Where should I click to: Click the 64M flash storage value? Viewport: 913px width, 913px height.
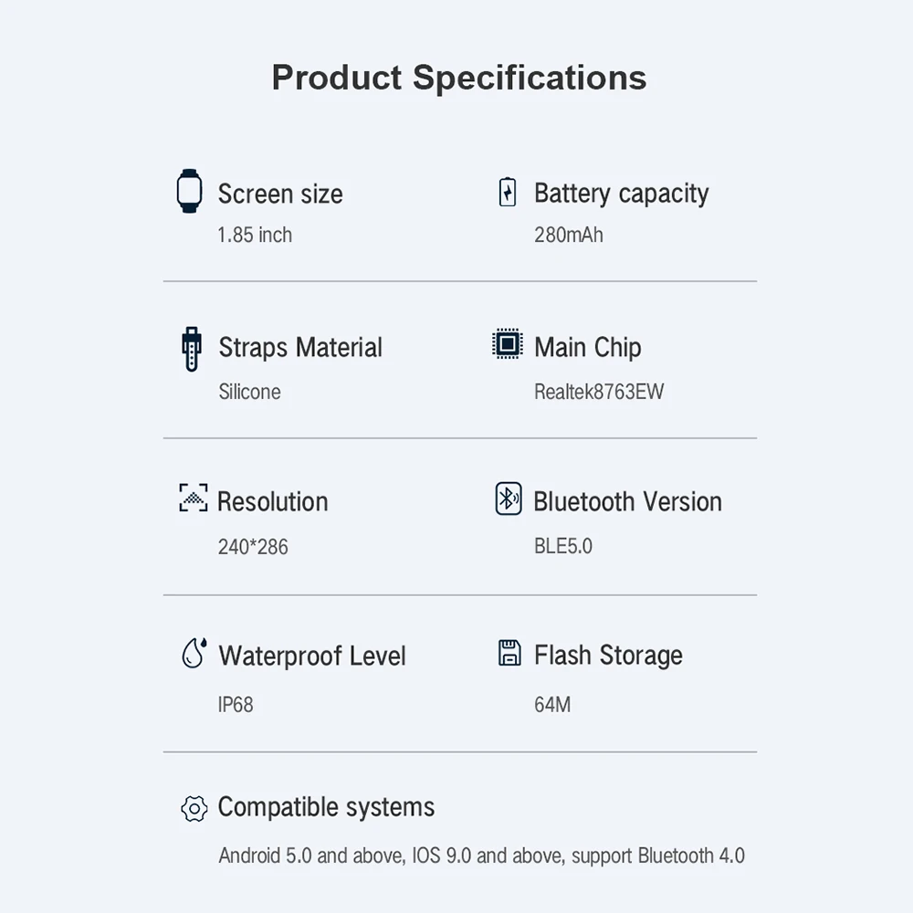point(552,704)
